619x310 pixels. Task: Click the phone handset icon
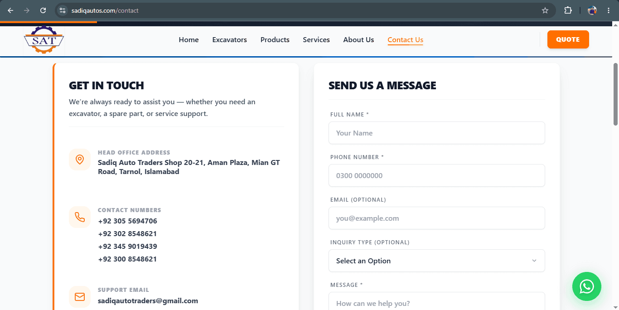point(80,217)
